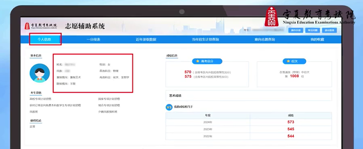Click the 地方专项计划资格 entry
363x149 pixels.
109,105
